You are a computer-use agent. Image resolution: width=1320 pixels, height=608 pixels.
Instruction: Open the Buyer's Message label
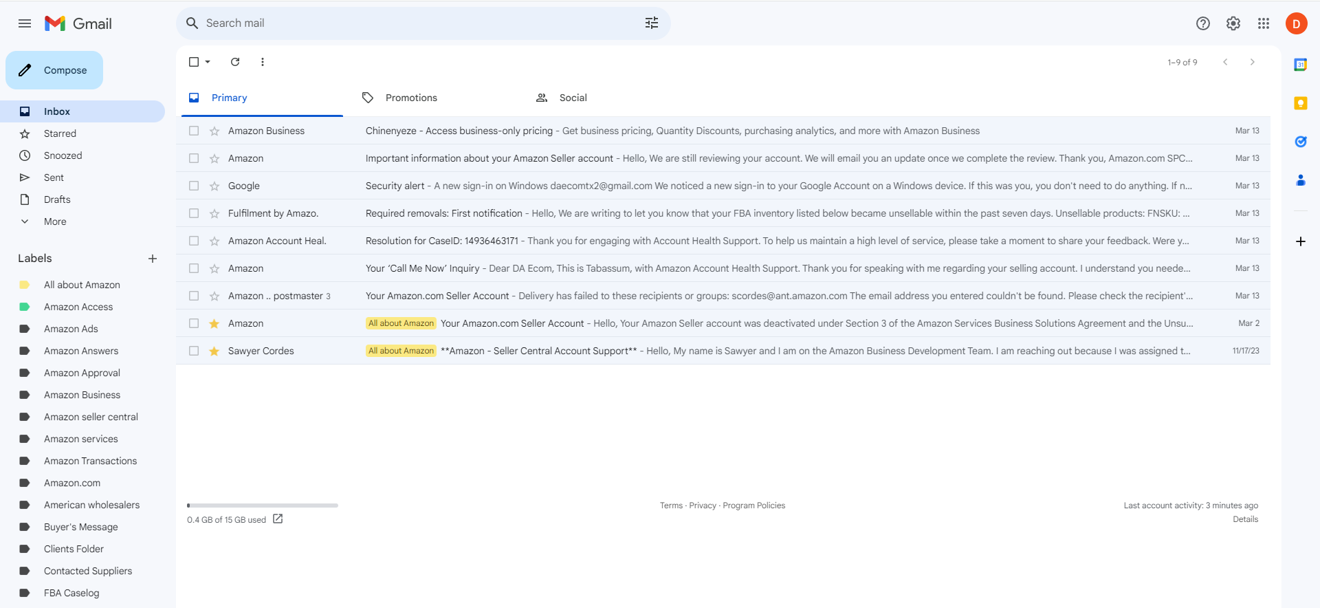[x=82, y=527]
